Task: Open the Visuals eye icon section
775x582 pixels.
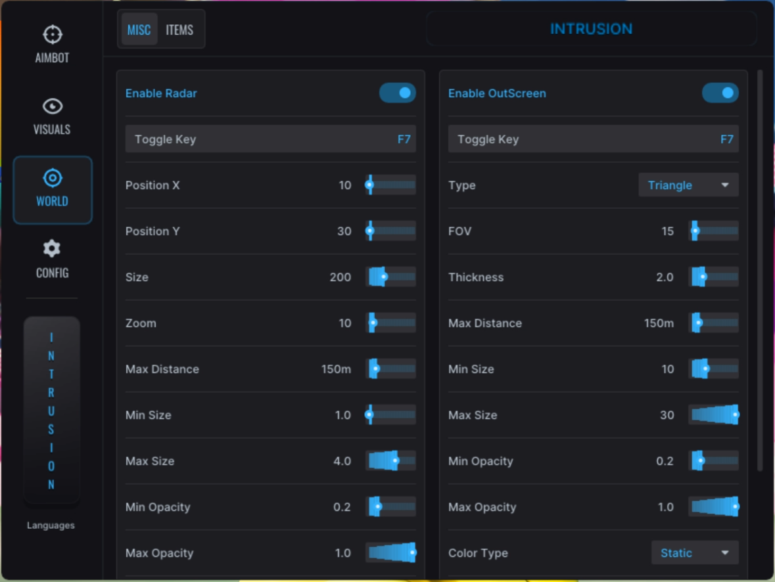Action: tap(52, 116)
